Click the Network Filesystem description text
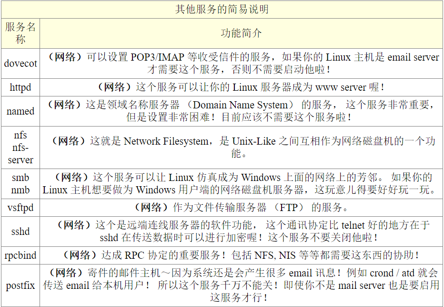Image resolution: width=444 pixels, height=307 pixels. (242, 148)
